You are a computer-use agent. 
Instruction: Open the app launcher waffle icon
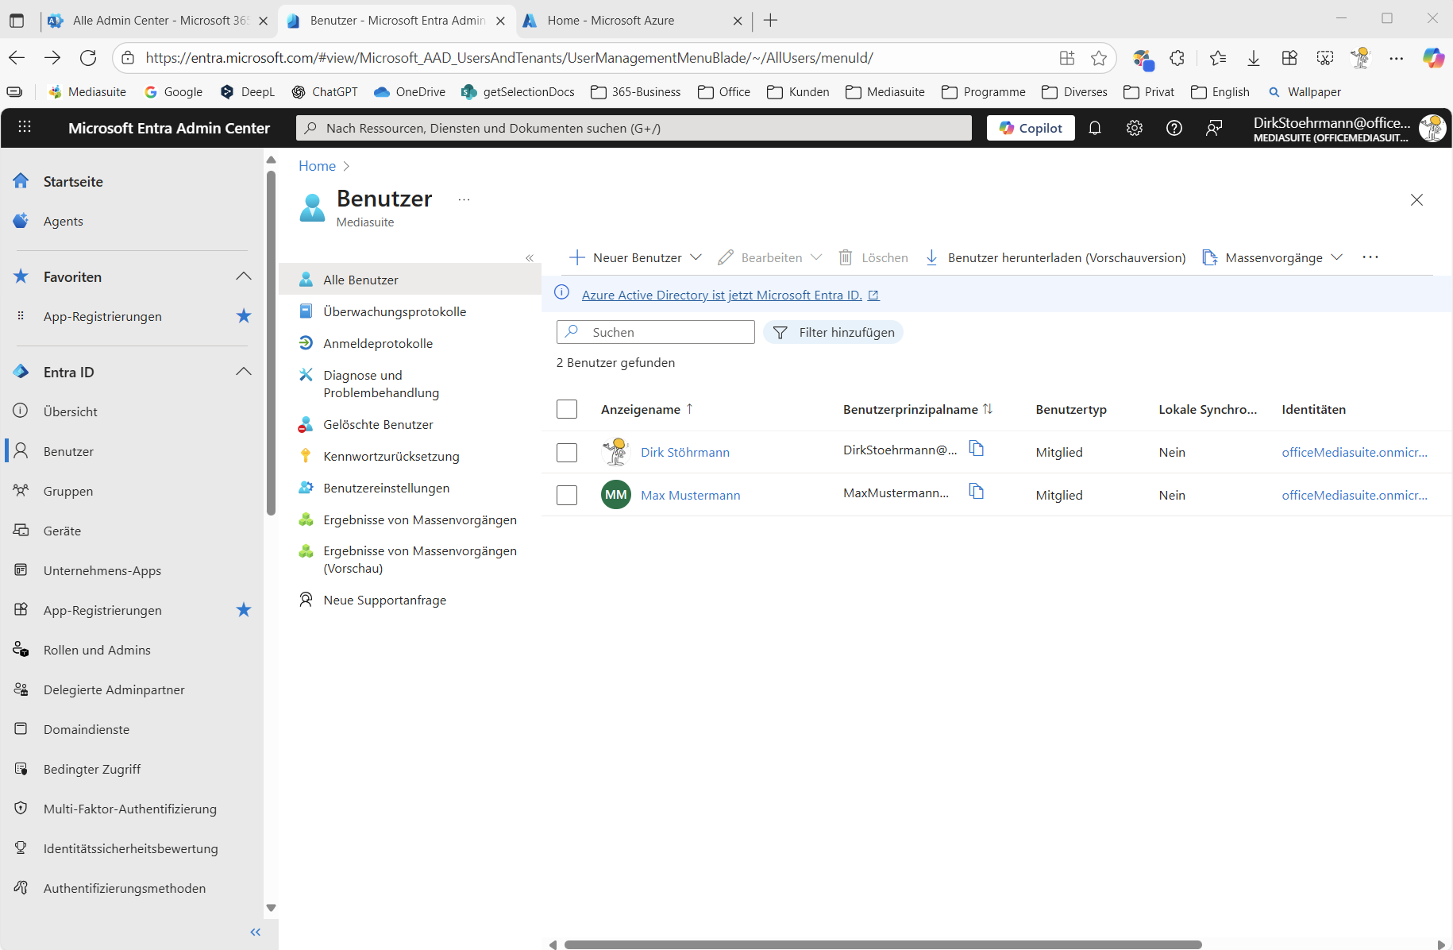point(25,127)
